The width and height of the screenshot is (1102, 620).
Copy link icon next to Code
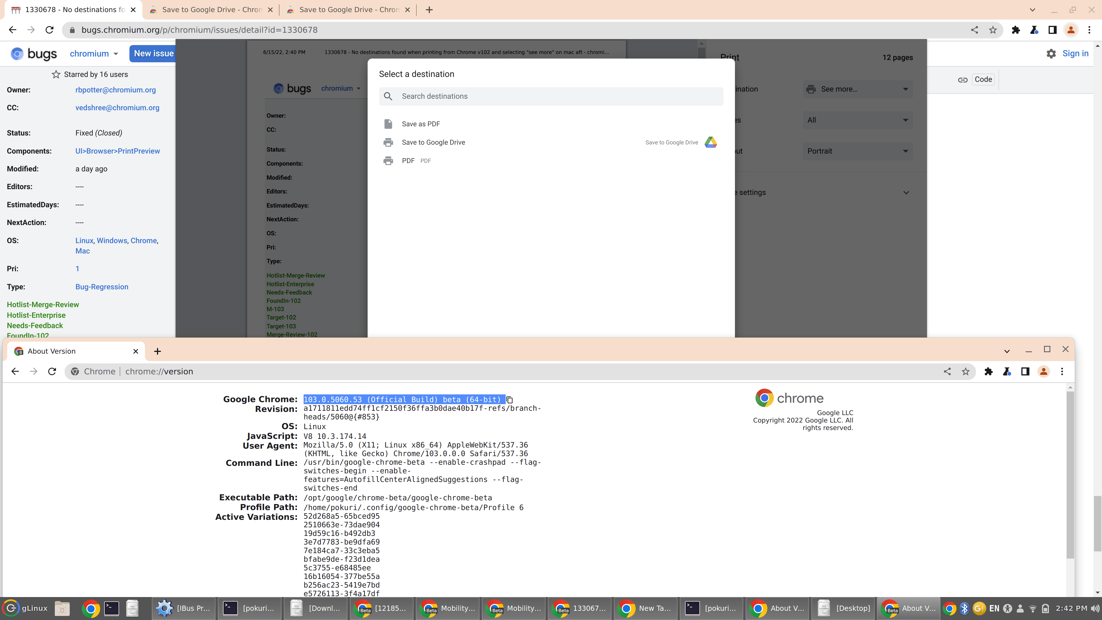[x=963, y=80]
